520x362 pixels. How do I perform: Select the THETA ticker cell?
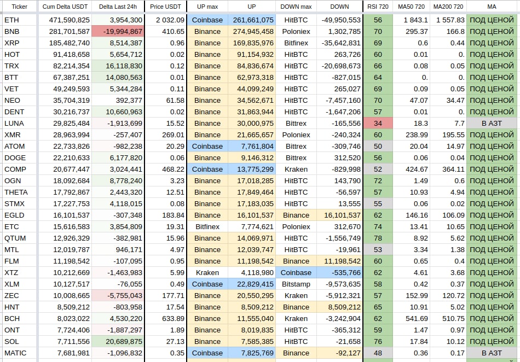(19, 192)
